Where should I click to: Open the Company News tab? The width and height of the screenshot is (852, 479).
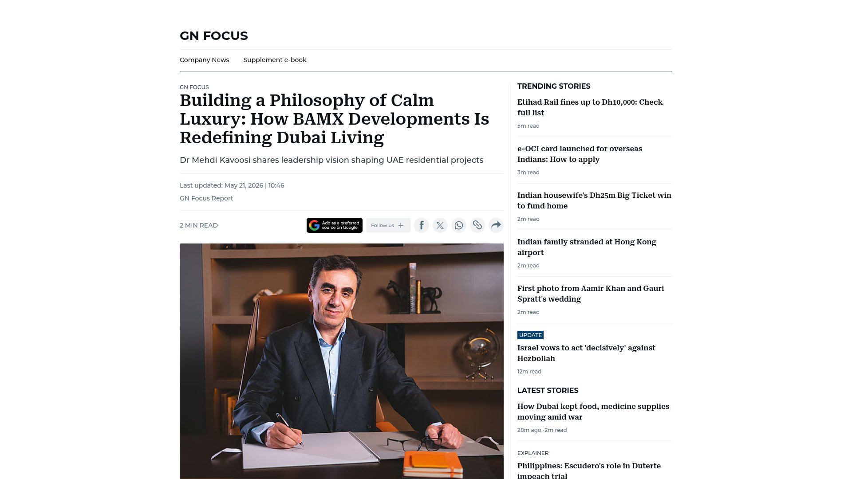[x=204, y=60]
